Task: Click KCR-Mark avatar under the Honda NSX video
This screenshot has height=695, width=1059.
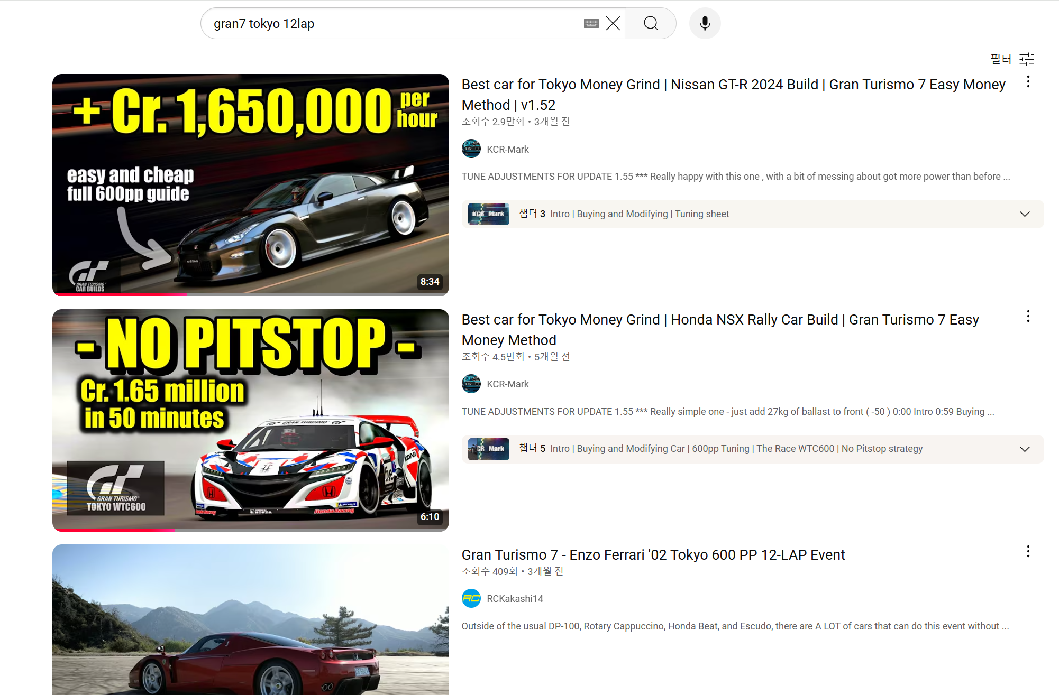Action: (x=471, y=384)
